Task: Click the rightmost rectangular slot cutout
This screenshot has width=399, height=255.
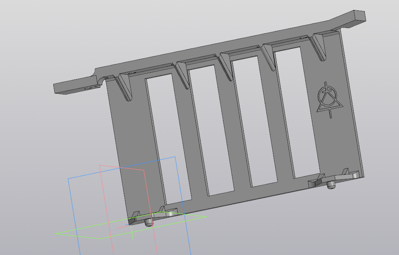Action: coord(297,112)
